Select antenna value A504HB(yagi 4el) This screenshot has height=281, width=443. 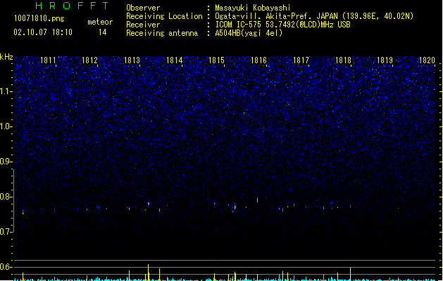coord(249,33)
